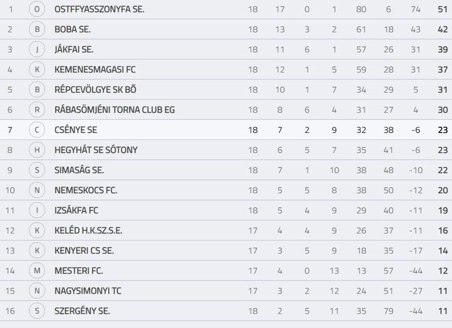
Task: Click the H badge icon for Hegyhát SE Sótony
Action: click(x=37, y=150)
